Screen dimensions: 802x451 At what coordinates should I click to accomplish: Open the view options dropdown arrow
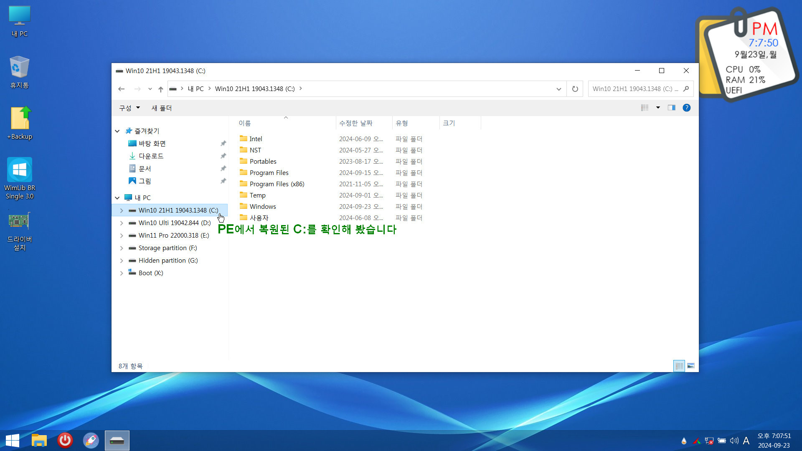coord(658,108)
